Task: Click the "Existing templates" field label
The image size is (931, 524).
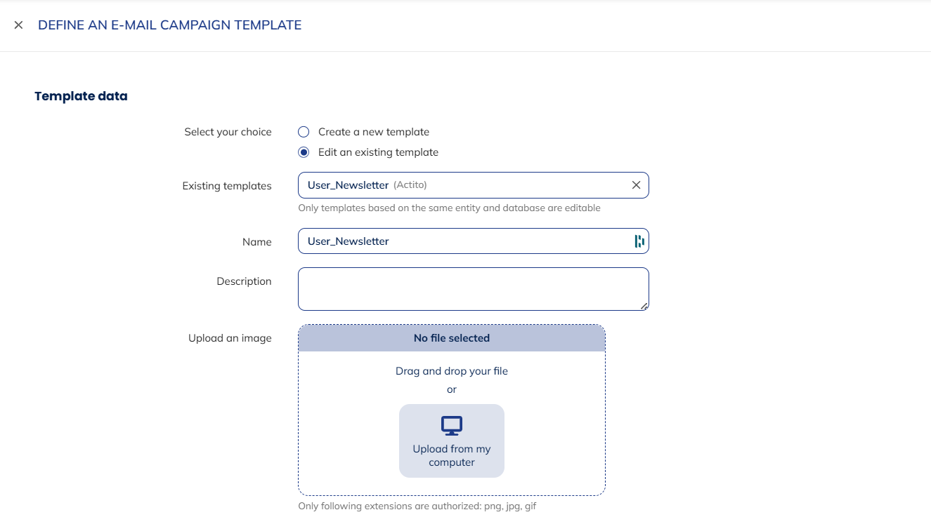Action: click(227, 186)
